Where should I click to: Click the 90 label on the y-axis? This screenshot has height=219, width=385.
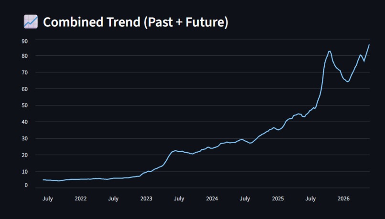click(x=24, y=41)
